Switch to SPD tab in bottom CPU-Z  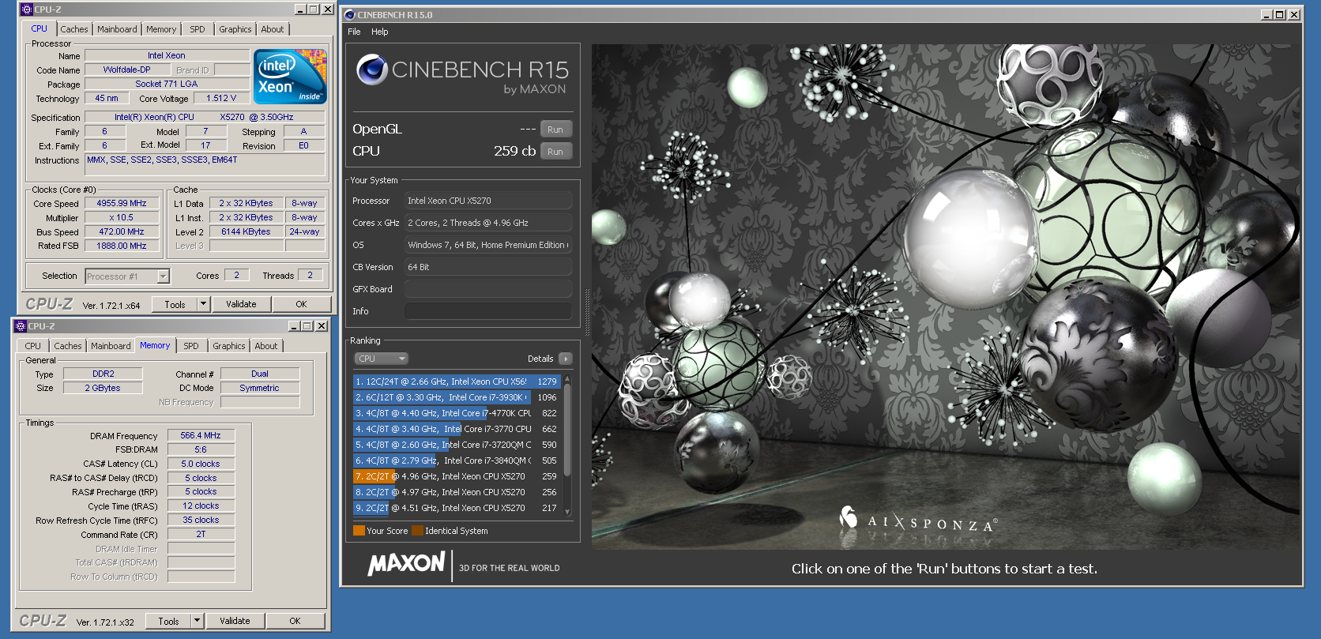(191, 346)
